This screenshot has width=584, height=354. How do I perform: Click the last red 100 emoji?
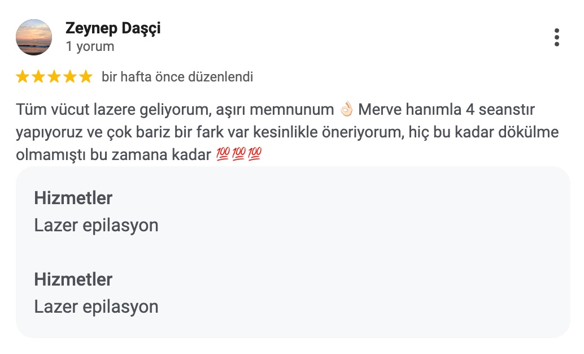[255, 155]
